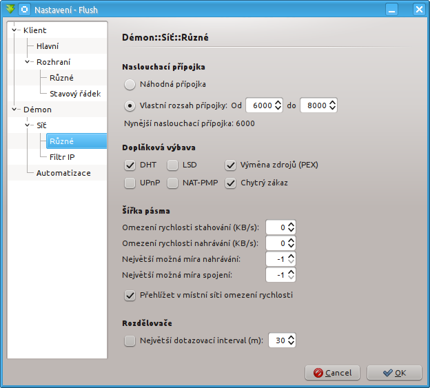This screenshot has width=430, height=388.
Task: Increase Největší možná míra spojení value
Action: click(x=291, y=272)
